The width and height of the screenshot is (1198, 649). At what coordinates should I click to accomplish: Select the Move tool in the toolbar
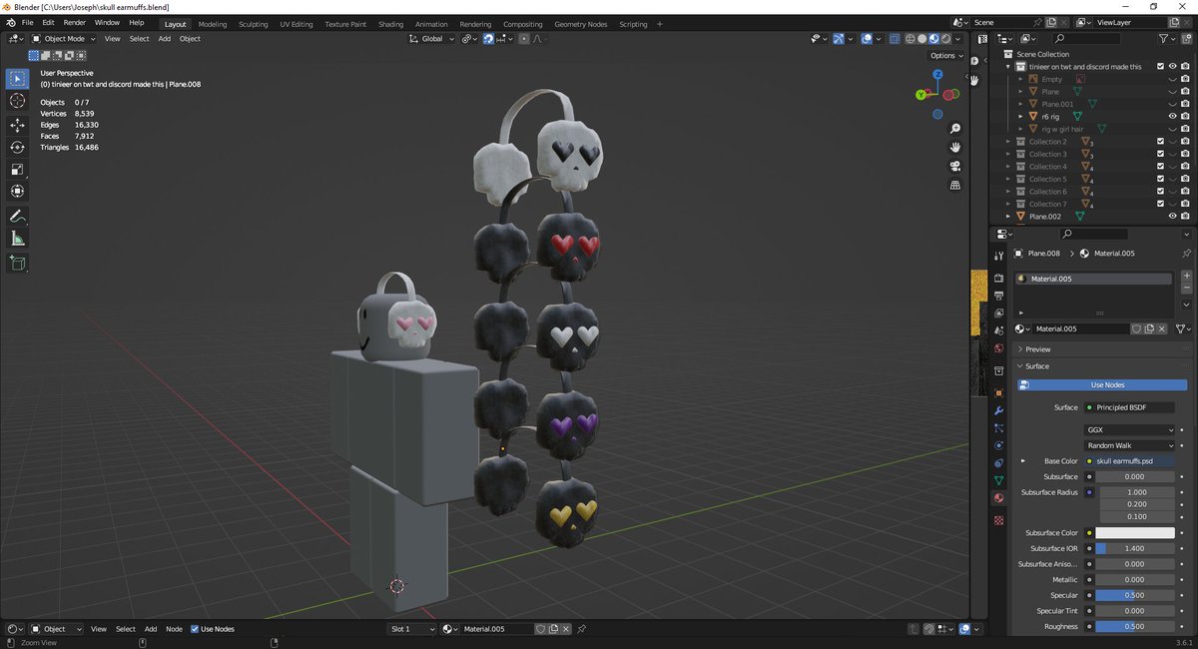(17, 125)
